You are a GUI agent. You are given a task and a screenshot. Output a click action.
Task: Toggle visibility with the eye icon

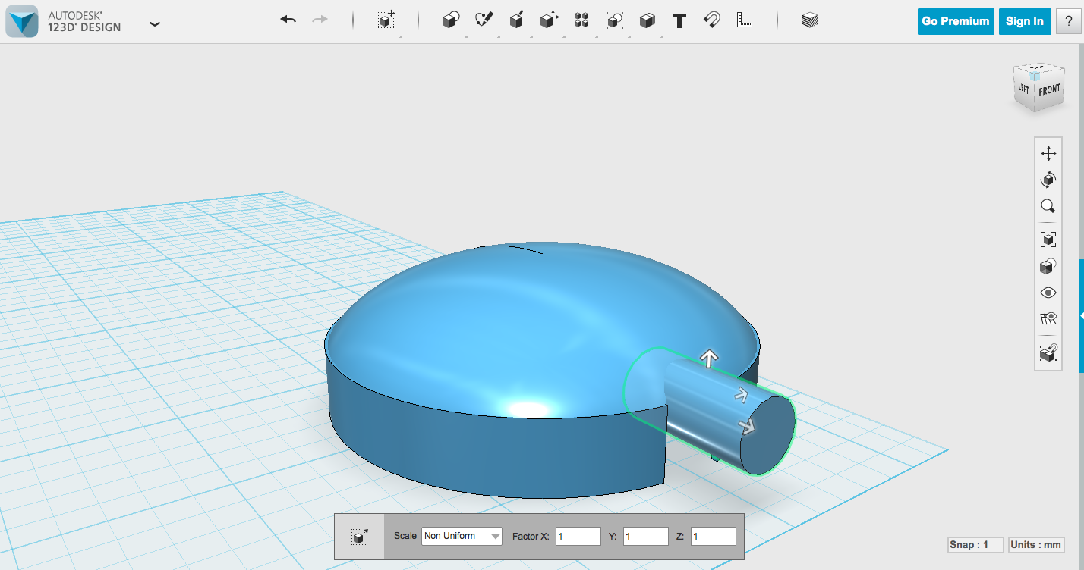pos(1048,292)
